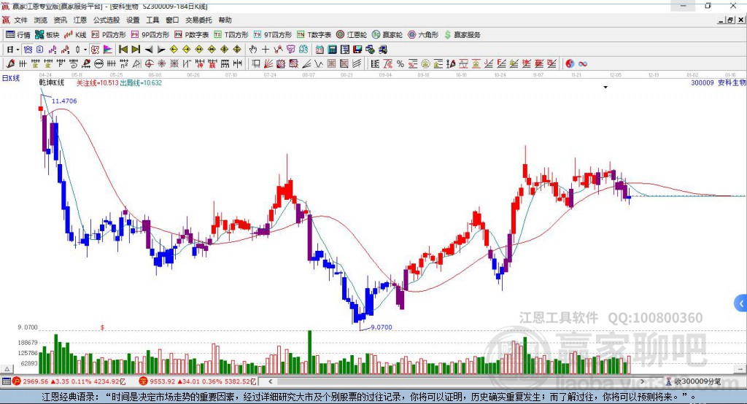Select the spiral drawing tool icon

74,64
